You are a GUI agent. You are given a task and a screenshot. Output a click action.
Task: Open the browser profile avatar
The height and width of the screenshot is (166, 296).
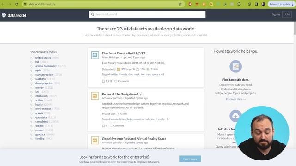point(263,4)
